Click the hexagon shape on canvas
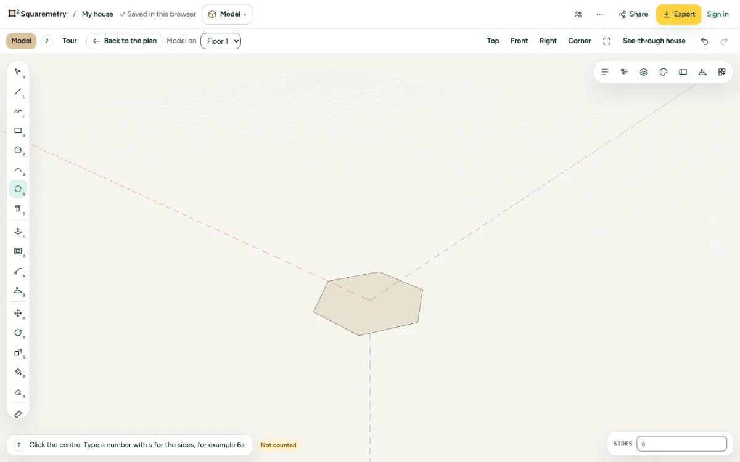The width and height of the screenshot is (740, 462). (x=369, y=304)
